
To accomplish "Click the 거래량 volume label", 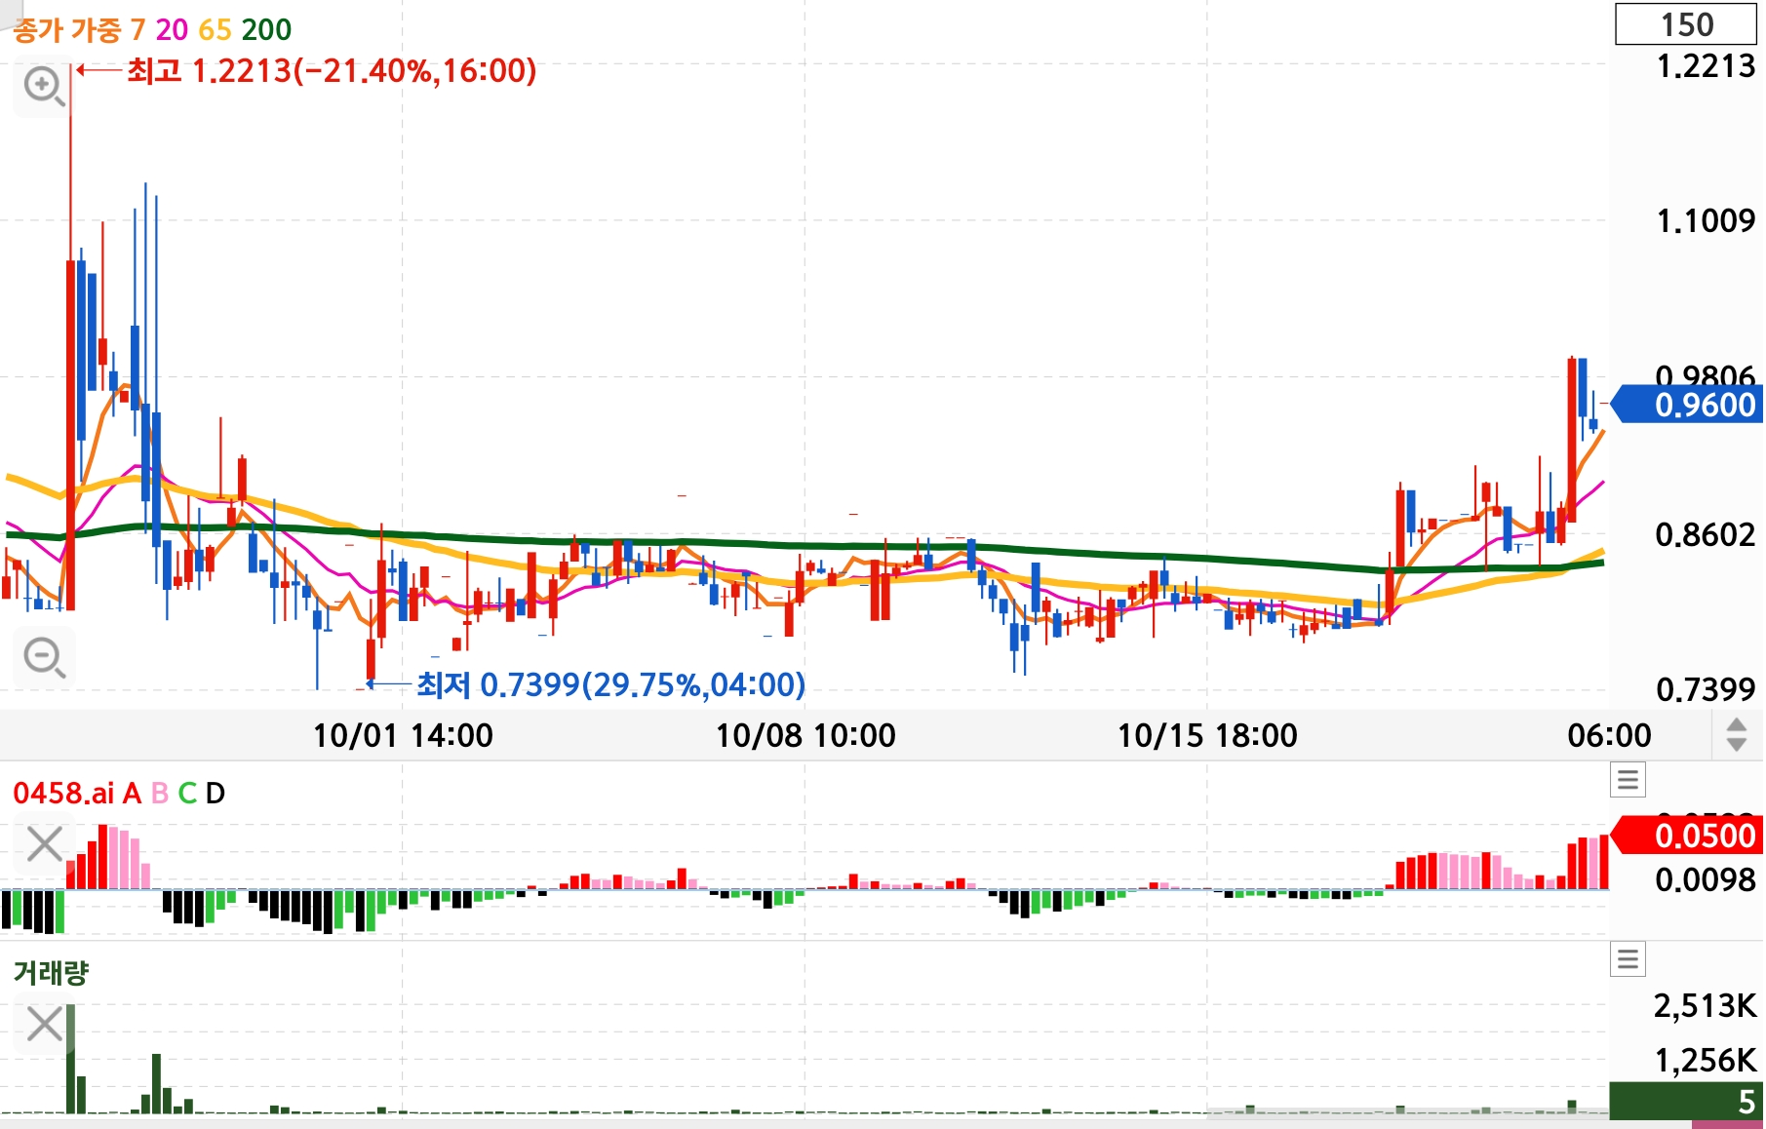I will click(x=51, y=972).
